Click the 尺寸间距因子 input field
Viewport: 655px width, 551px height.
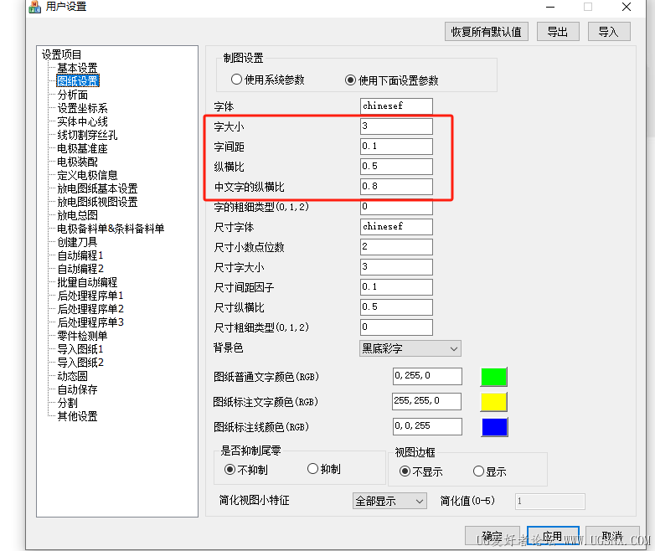coord(396,286)
